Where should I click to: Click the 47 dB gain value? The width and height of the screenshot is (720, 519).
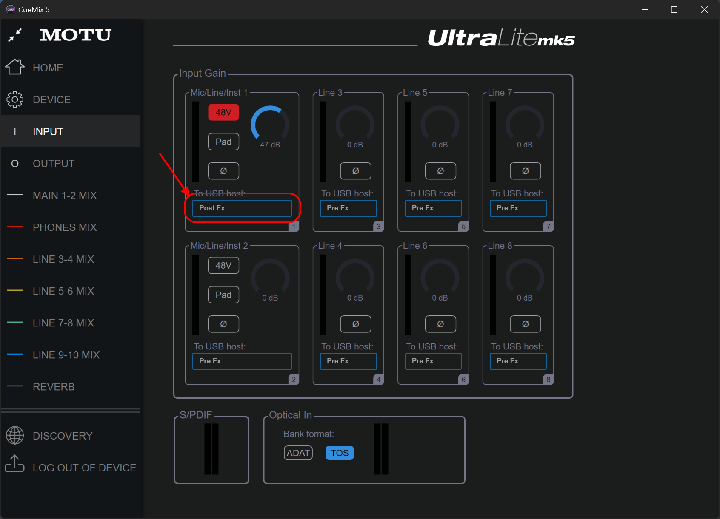pos(270,145)
